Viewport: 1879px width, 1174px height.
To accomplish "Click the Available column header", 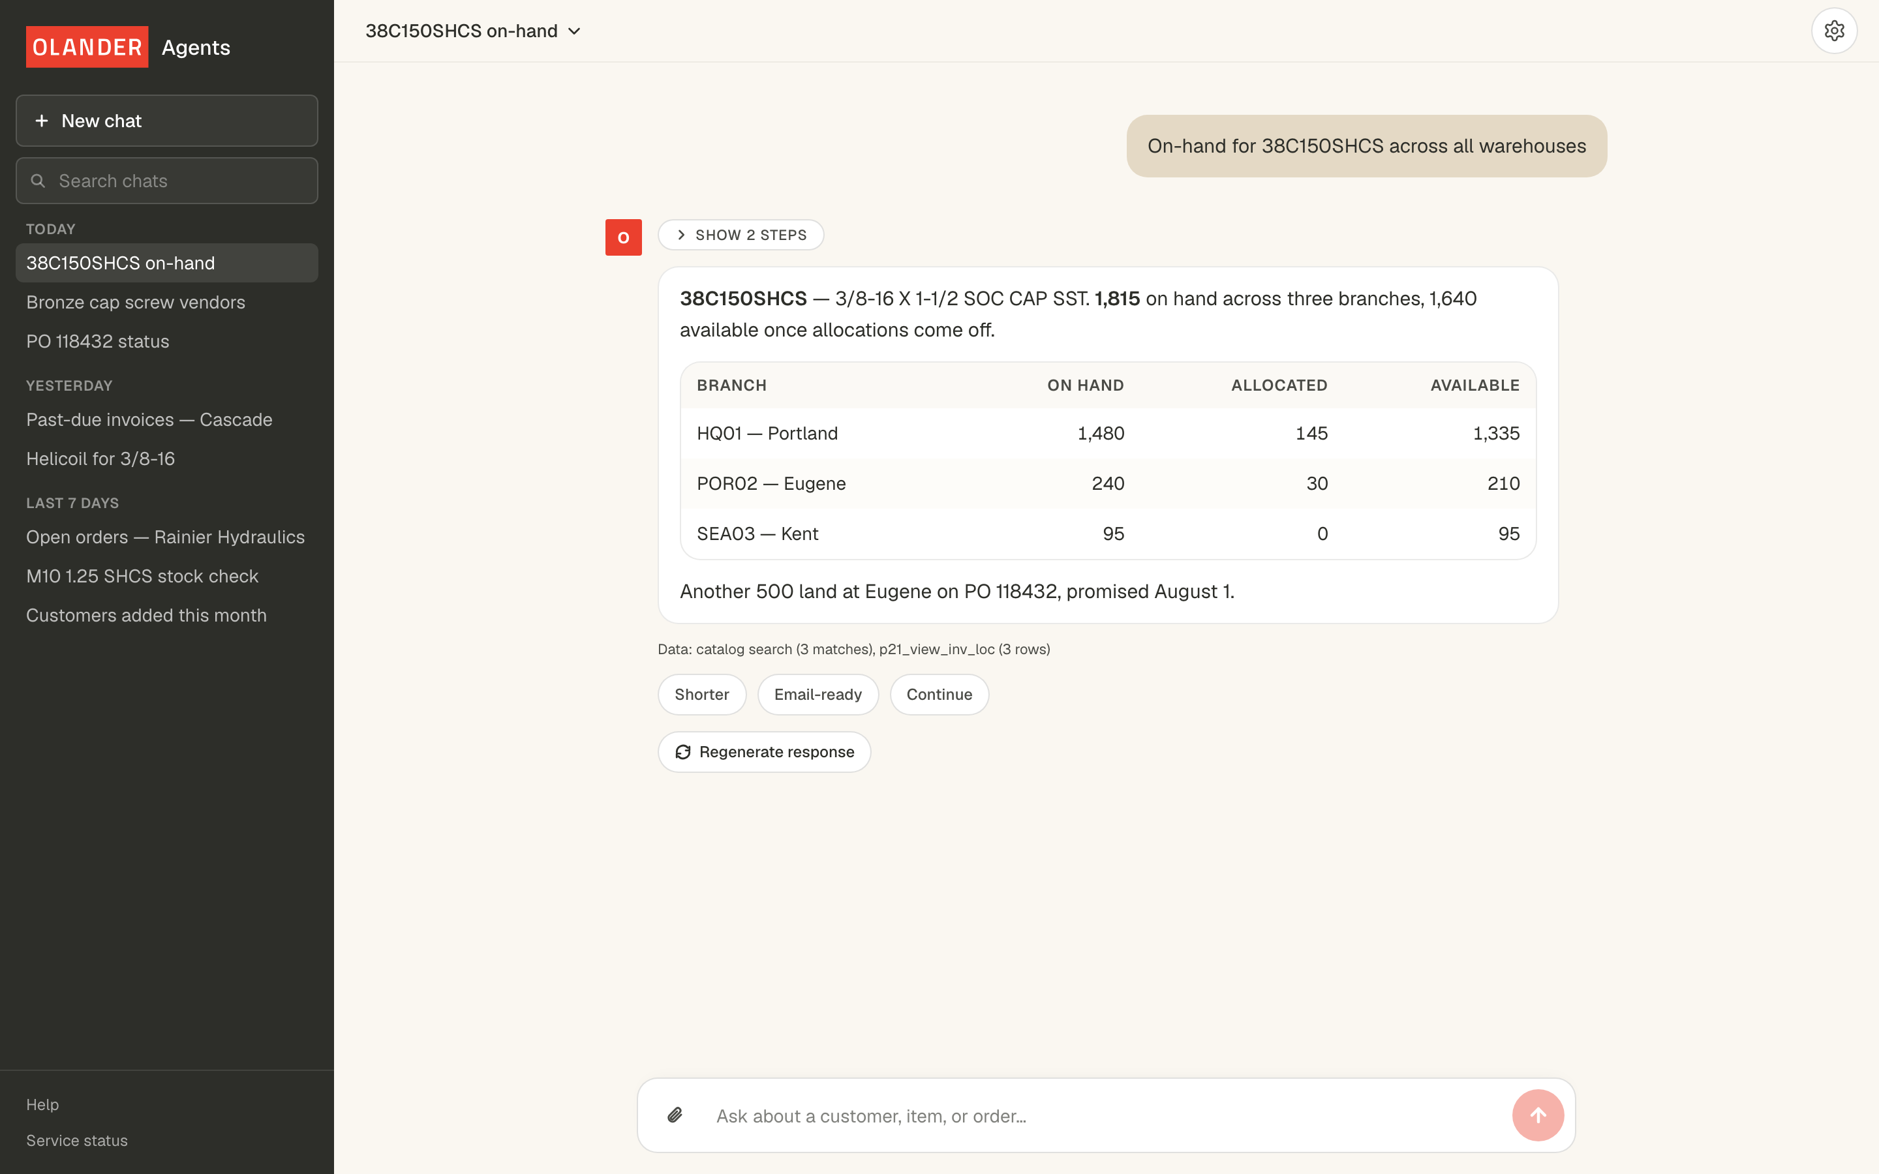I will point(1474,385).
